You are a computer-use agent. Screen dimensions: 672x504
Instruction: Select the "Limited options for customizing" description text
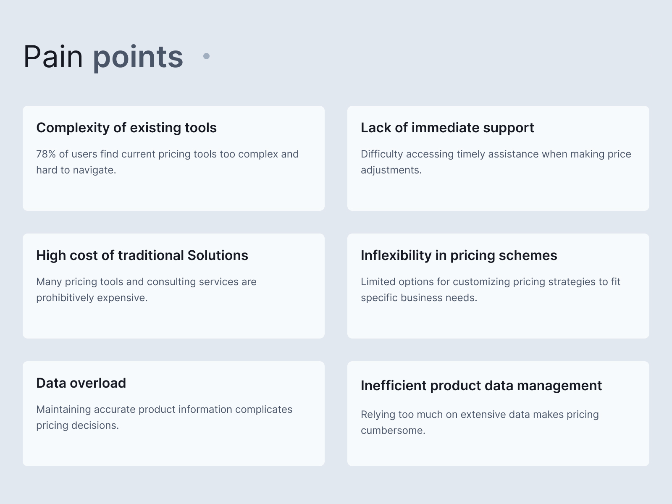point(490,282)
